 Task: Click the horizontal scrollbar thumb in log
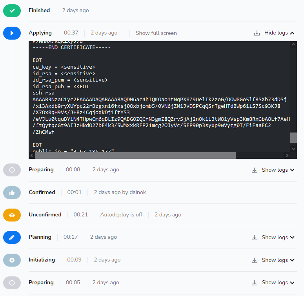[135, 155]
